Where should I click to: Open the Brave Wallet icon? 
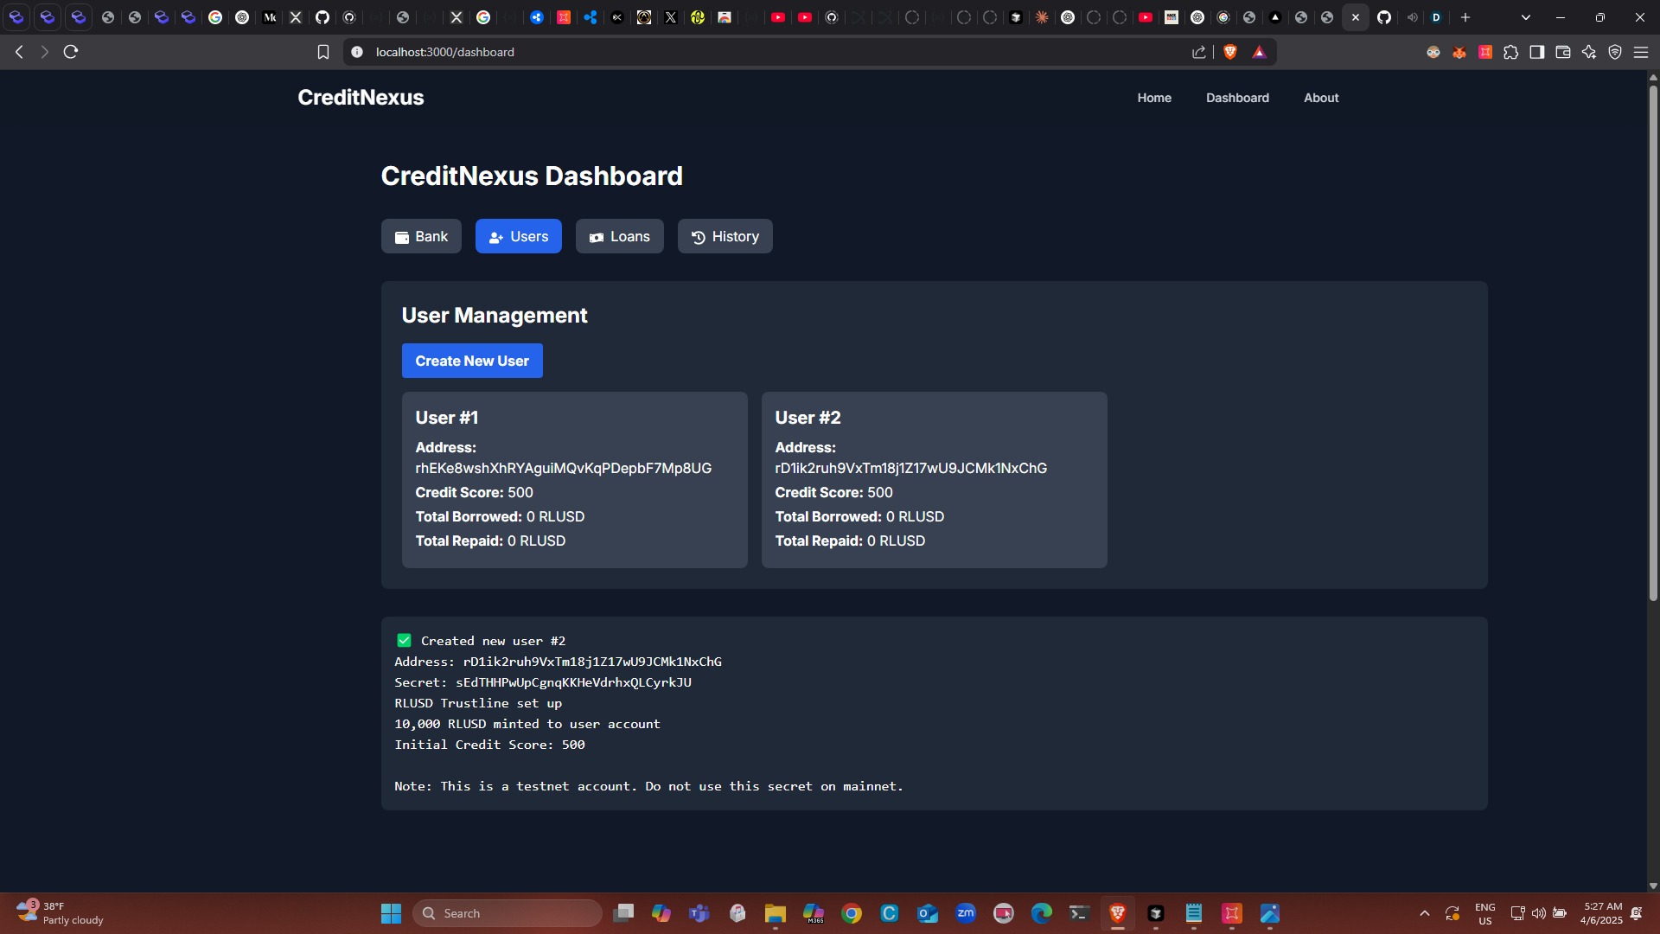1562,52
